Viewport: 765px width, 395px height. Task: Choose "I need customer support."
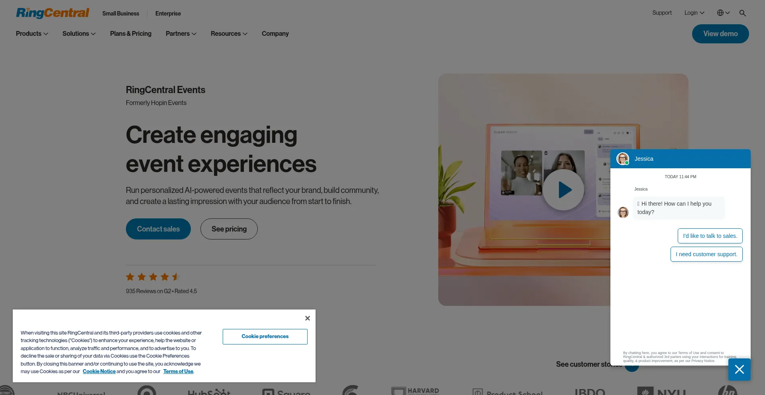(x=706, y=254)
